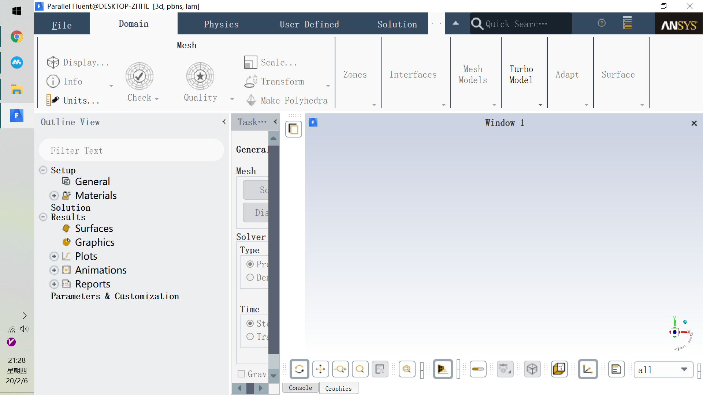Viewport: 703px width, 395px height.
Task: Select the pan view tool
Action: [x=320, y=369]
